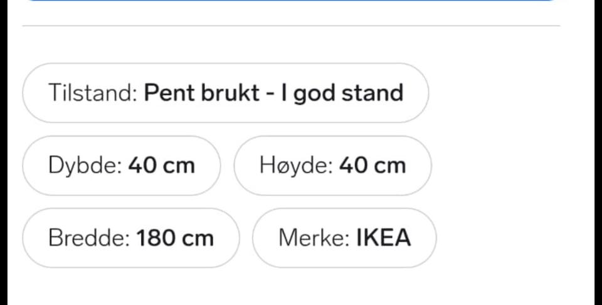
Task: Tap the Høyde 40 cm chip
Action: pyautogui.click(x=332, y=165)
